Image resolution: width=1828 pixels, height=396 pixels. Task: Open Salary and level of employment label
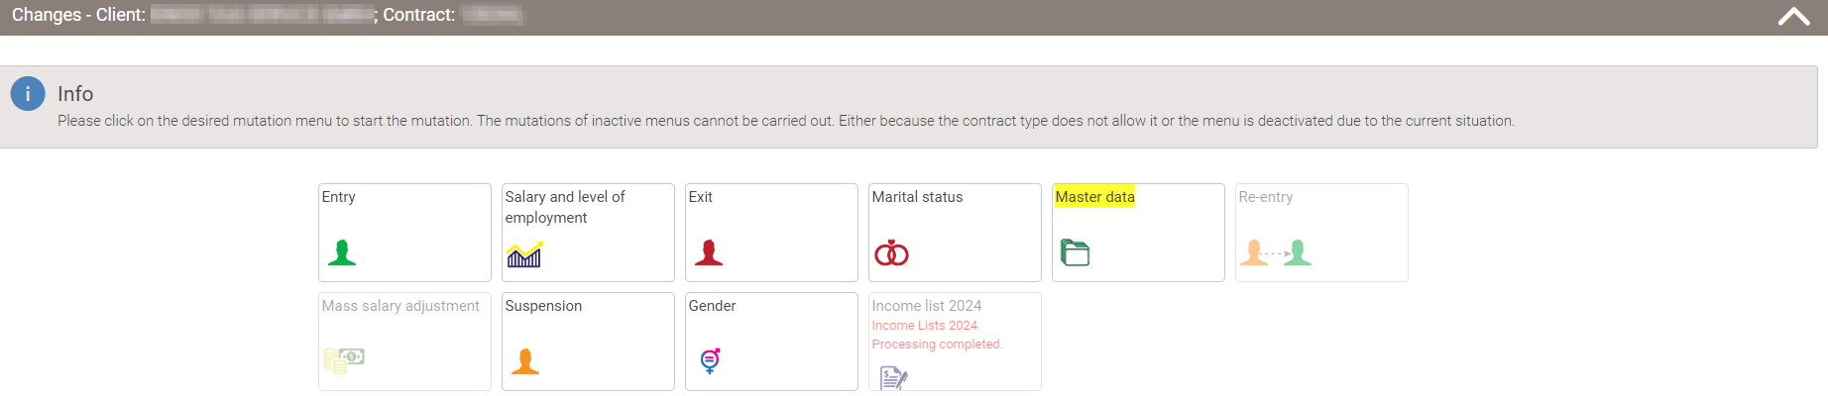tap(565, 207)
